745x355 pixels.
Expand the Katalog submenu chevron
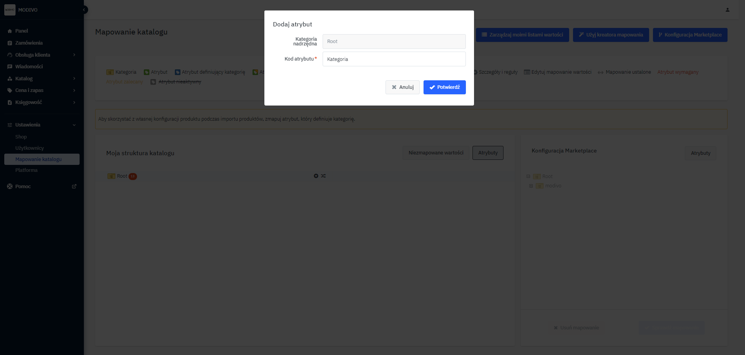click(x=74, y=79)
